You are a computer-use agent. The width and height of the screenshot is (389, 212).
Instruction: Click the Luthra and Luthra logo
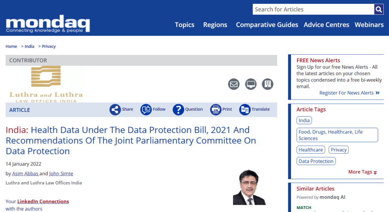tap(46, 84)
